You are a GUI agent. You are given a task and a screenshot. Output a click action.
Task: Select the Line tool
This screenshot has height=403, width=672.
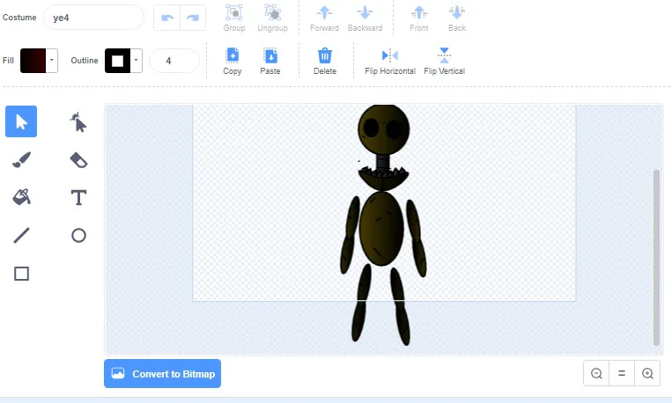[x=21, y=236]
